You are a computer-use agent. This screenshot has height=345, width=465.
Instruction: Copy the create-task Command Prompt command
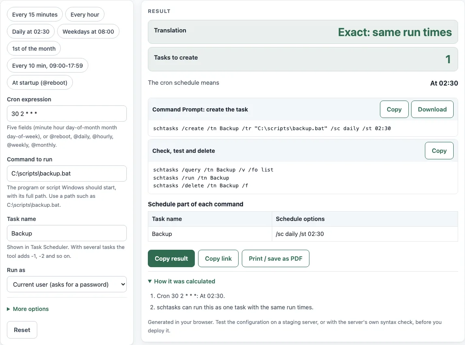click(394, 109)
